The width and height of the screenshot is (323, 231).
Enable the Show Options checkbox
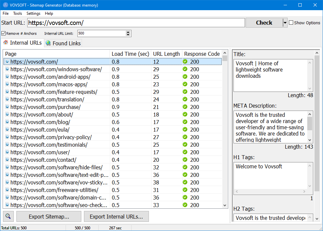point(290,22)
